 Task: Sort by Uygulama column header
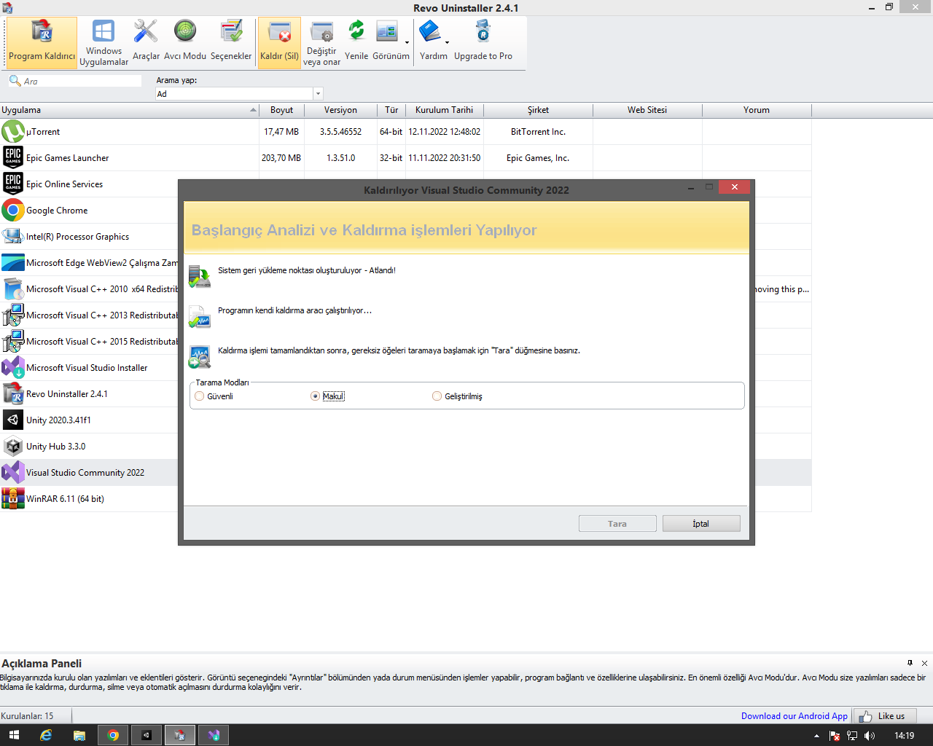[130, 110]
